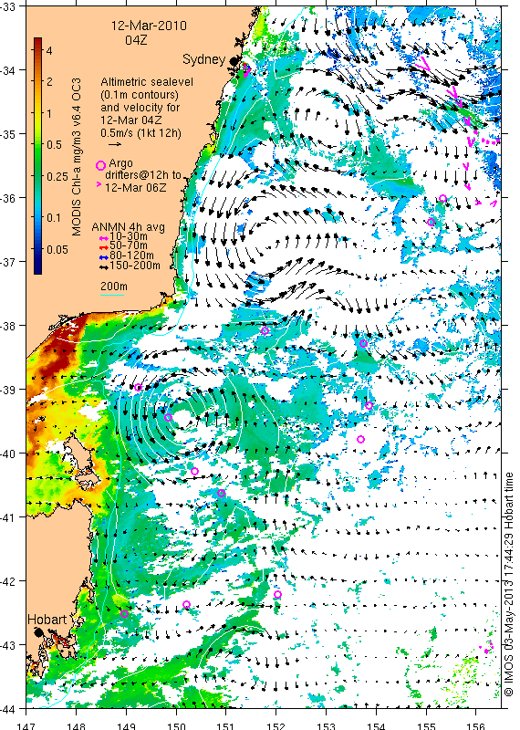Click the 150-200m depth legend text
The height and width of the screenshot is (730, 520).
(135, 266)
